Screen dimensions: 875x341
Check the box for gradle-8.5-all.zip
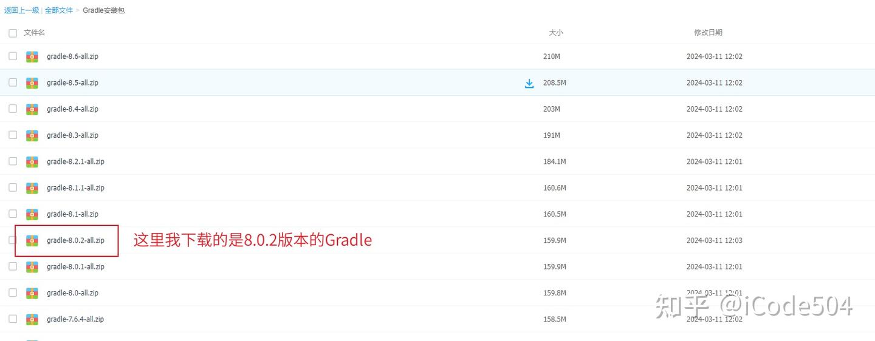[x=13, y=82]
